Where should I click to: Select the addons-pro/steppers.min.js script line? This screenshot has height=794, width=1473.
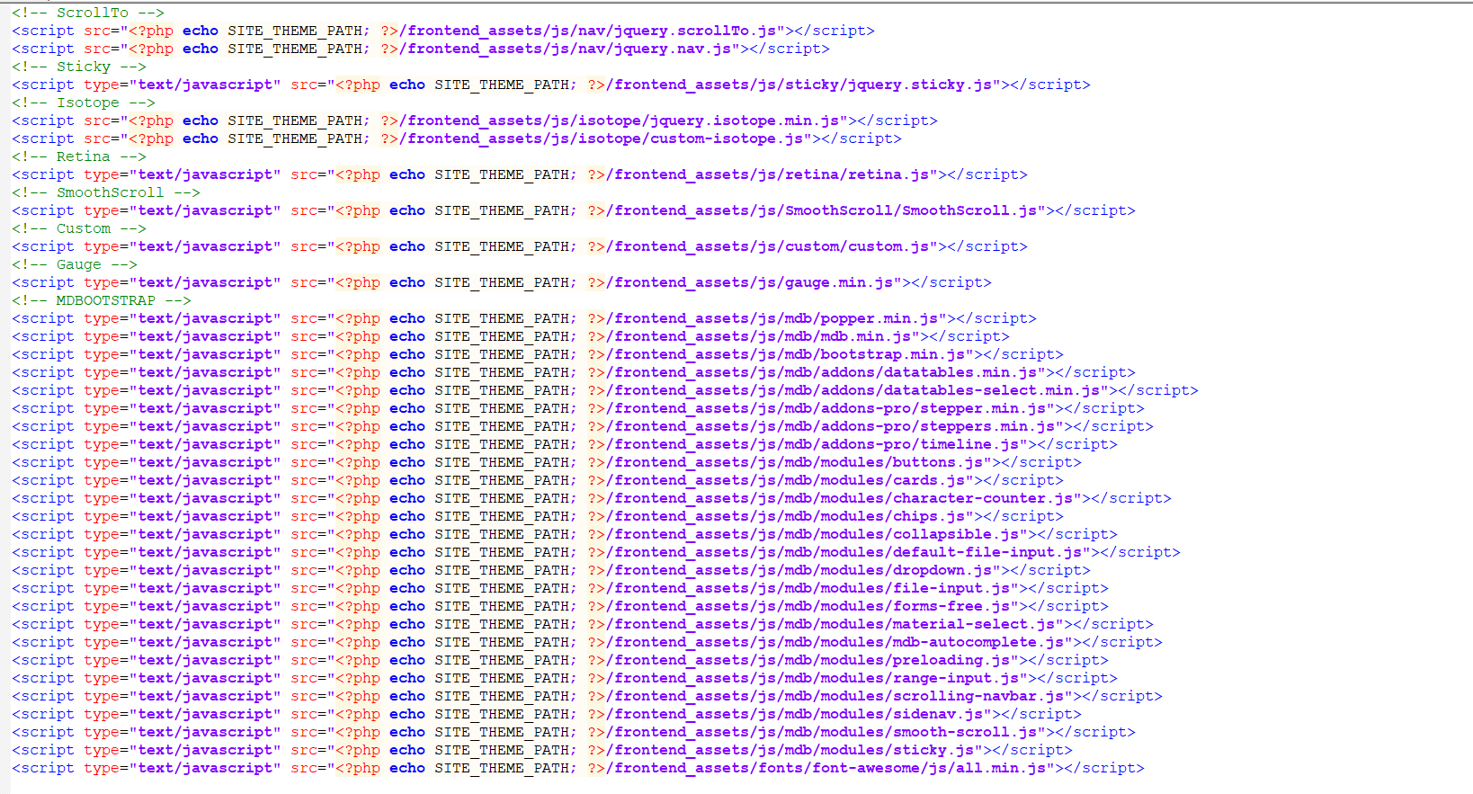point(583,426)
